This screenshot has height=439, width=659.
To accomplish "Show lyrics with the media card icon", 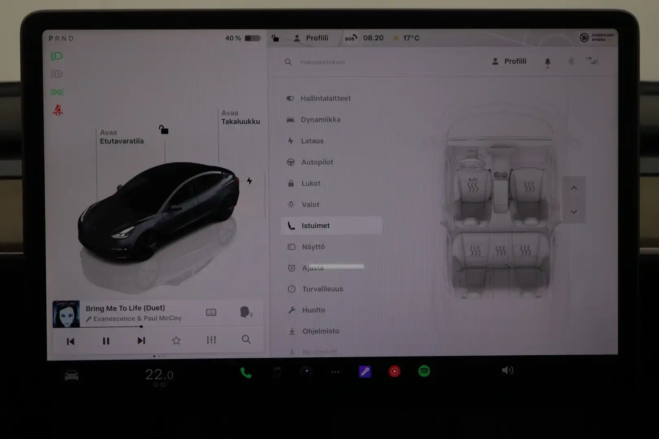I will point(211,313).
